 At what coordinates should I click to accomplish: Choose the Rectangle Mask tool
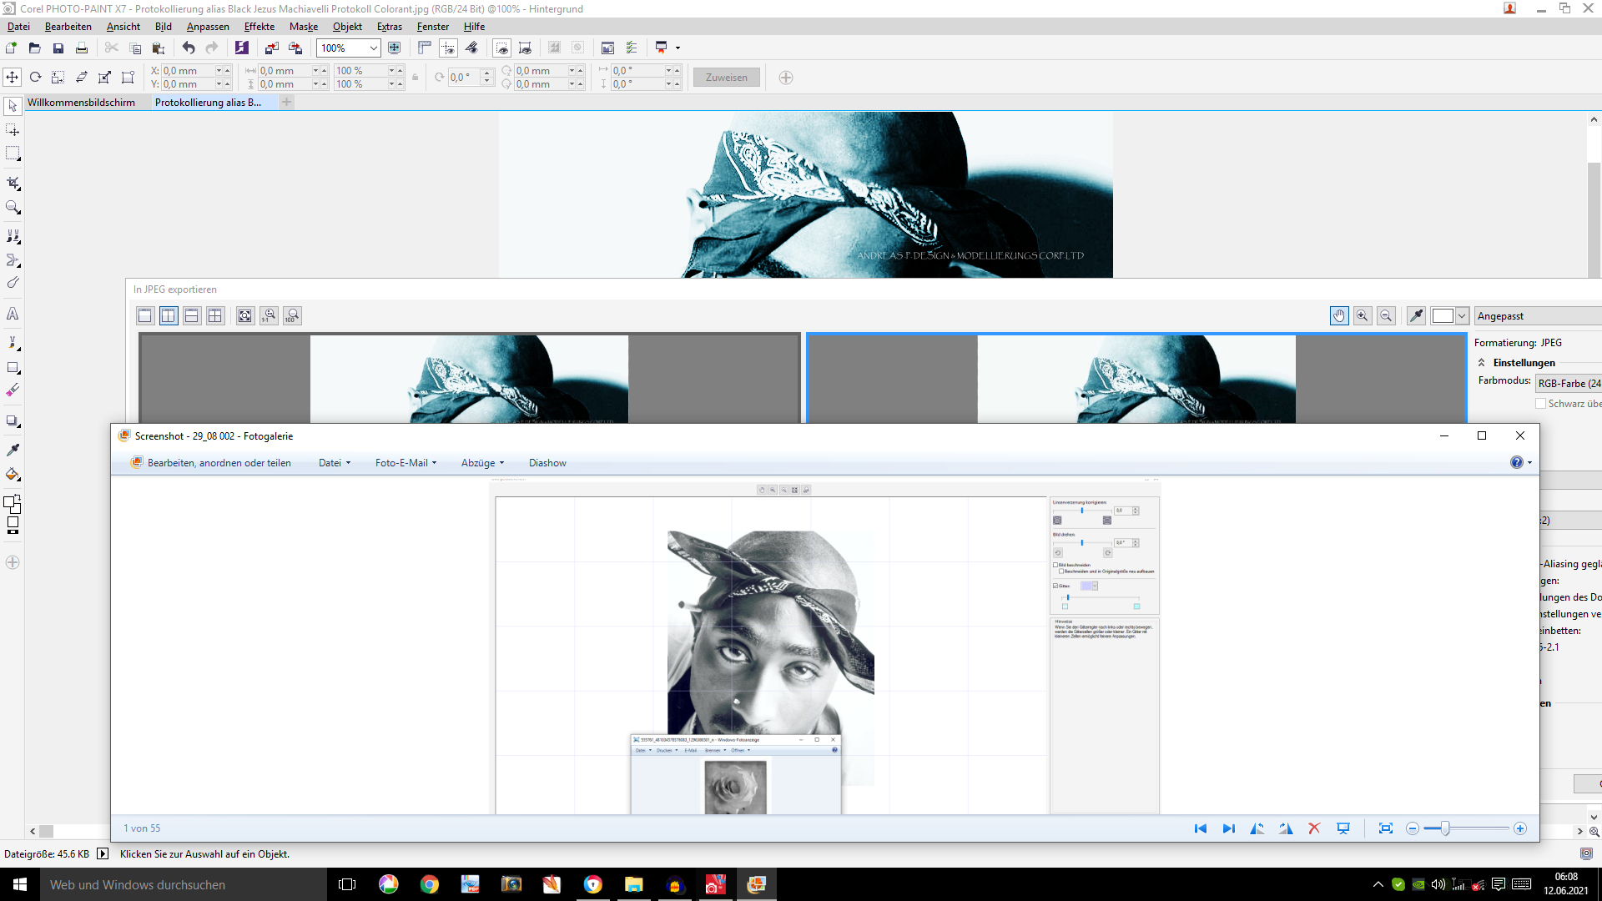coord(13,154)
